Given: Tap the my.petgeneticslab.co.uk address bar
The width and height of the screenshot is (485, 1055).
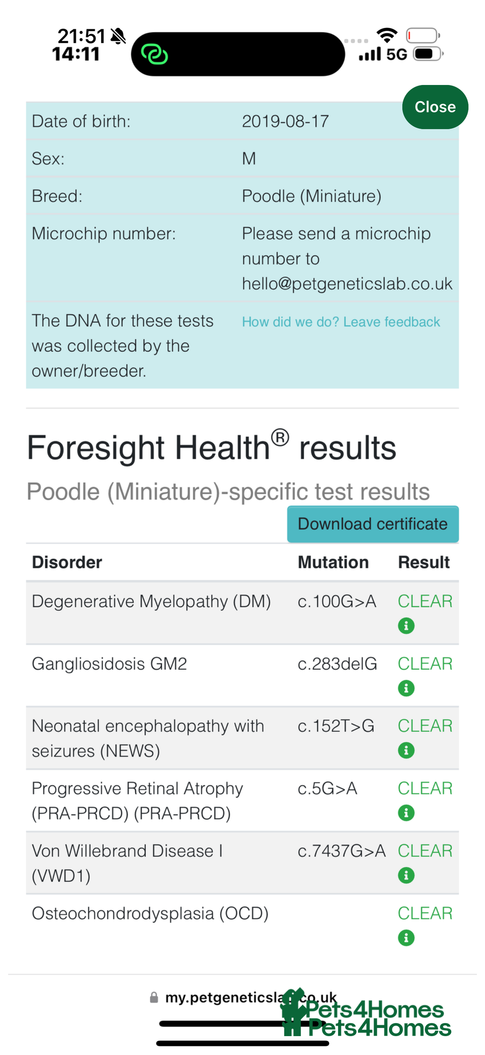Looking at the screenshot, I should click(242, 997).
